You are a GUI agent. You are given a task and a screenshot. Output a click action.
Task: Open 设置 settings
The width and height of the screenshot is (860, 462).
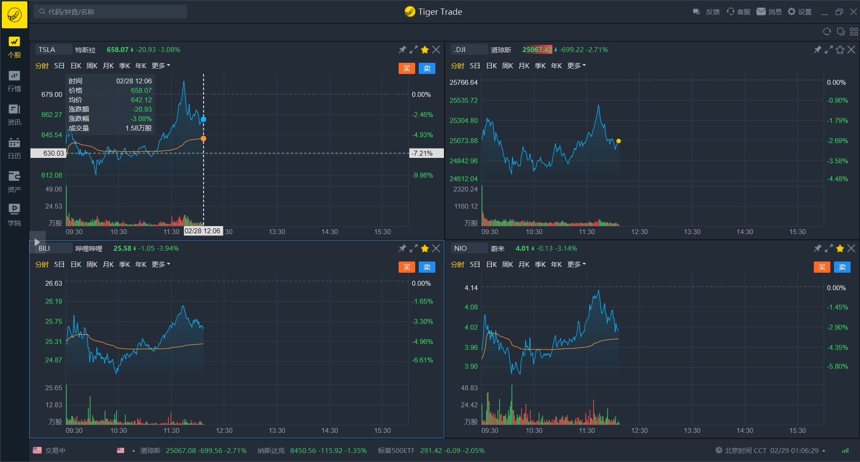(800, 12)
